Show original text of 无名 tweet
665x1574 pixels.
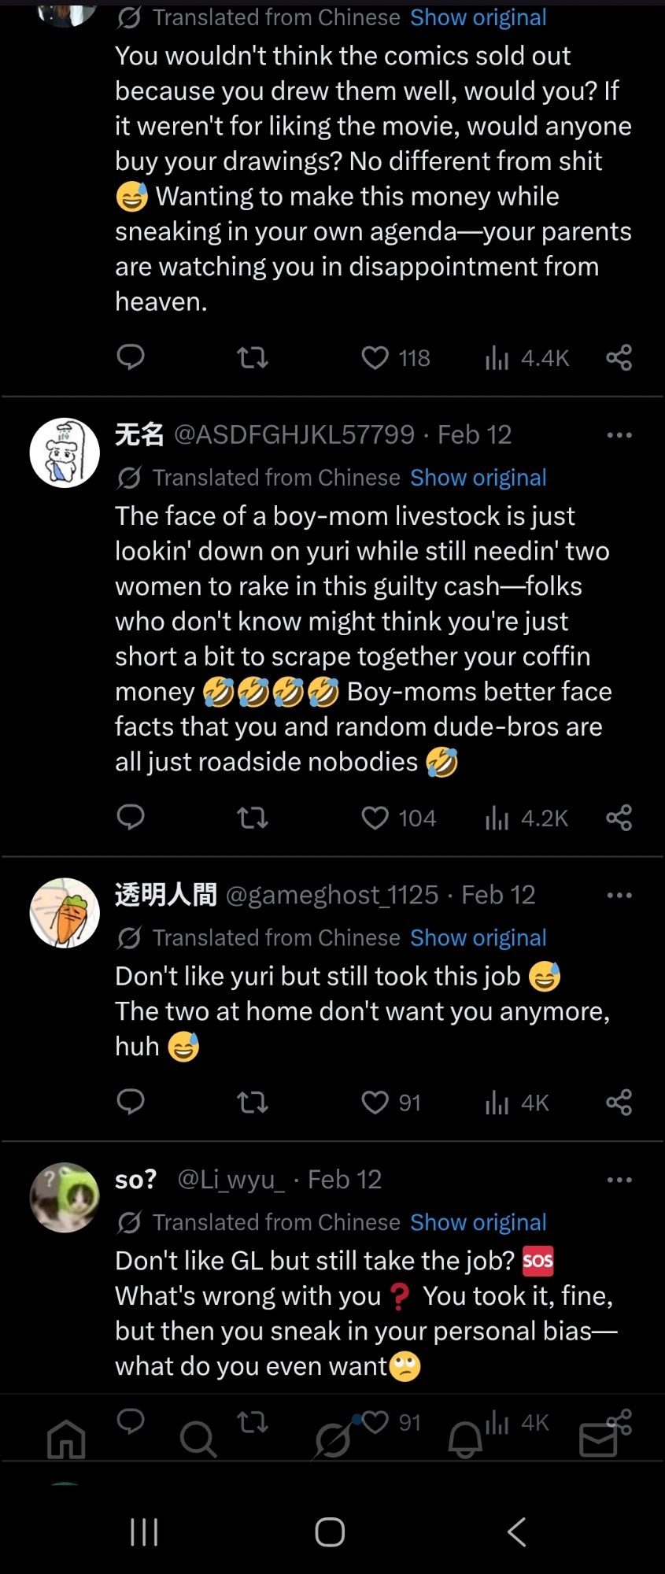click(478, 478)
